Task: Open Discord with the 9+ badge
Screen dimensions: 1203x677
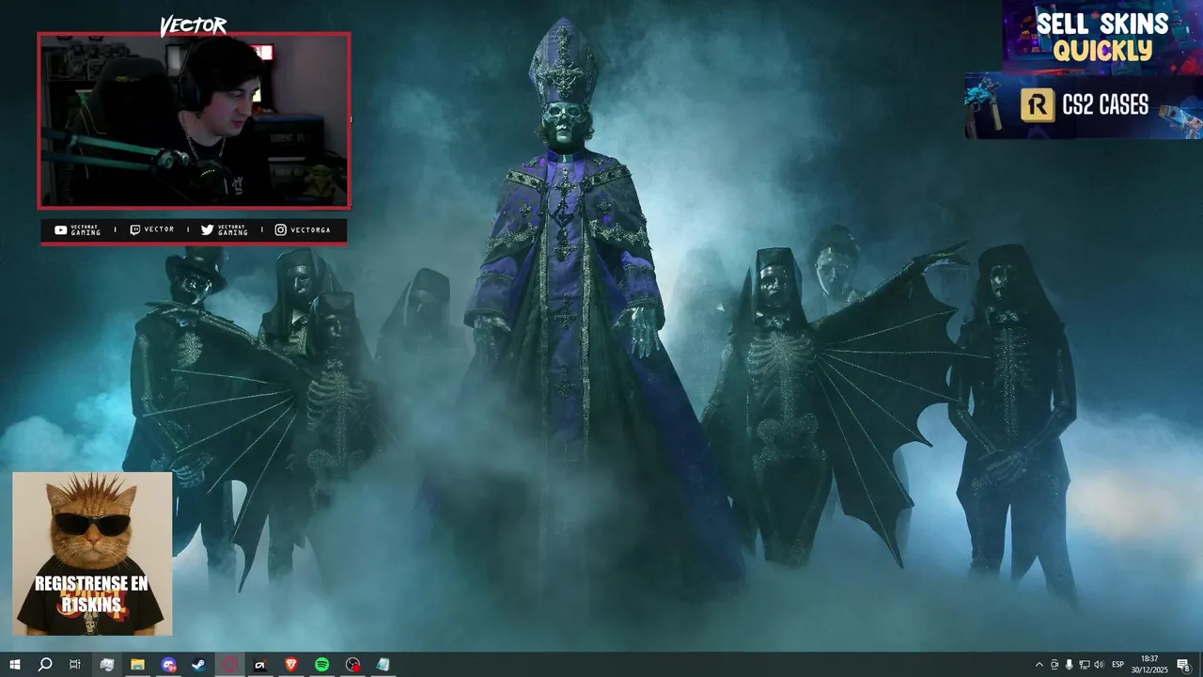Action: tap(168, 665)
